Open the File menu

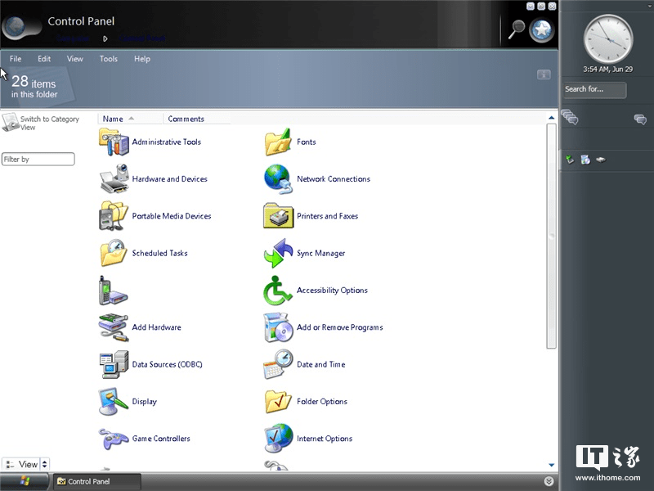[15, 58]
